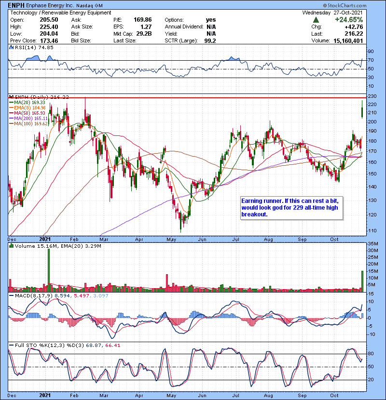This screenshot has width=386, height=400.
Task: Click the MACD value 8.594
Action: tap(62, 296)
